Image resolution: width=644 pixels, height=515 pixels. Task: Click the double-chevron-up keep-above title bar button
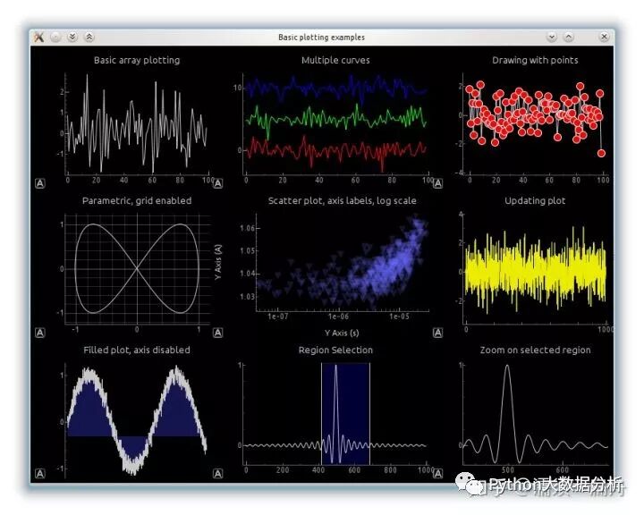(89, 37)
